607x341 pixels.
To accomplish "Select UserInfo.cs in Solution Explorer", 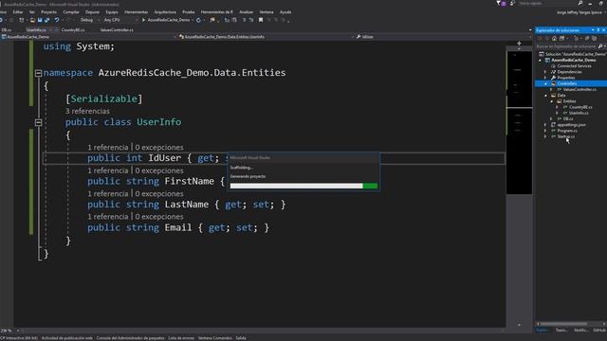I will (x=579, y=113).
